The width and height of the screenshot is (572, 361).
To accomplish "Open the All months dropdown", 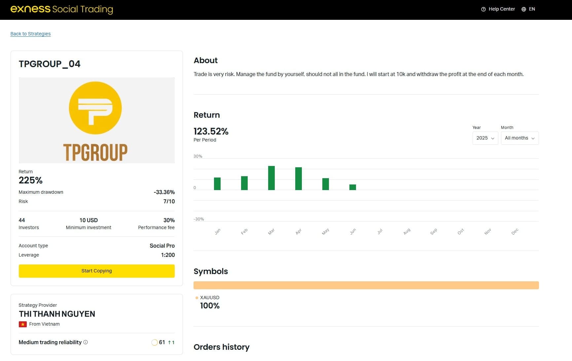I will pyautogui.click(x=520, y=138).
